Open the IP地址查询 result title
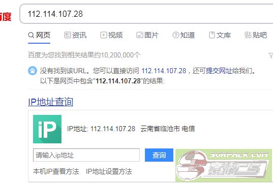273x183 pixels. click(x=50, y=102)
